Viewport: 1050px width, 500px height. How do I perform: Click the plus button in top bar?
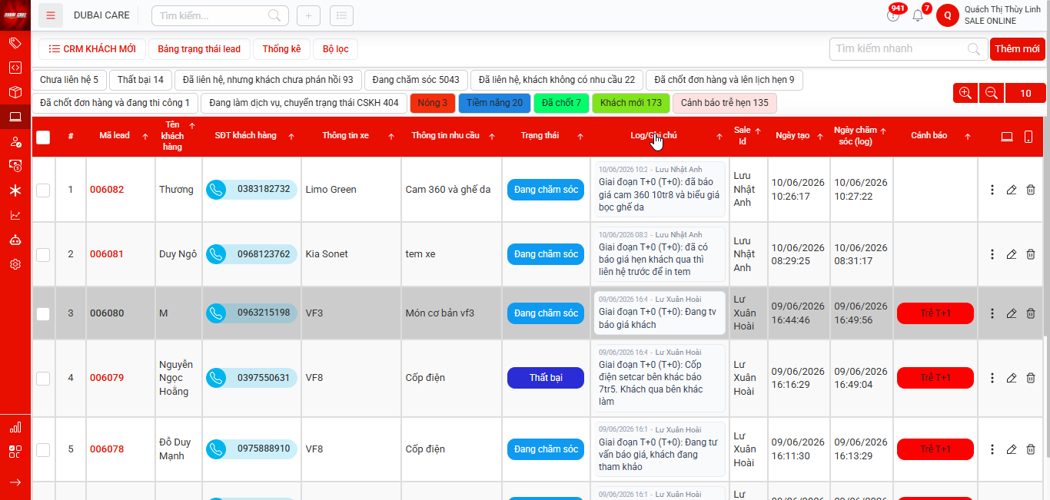click(x=308, y=15)
